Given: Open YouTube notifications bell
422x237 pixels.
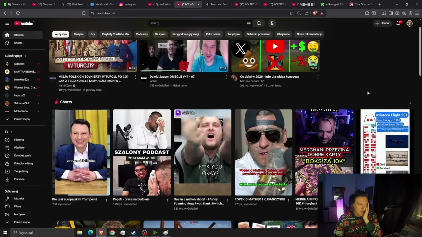Looking at the screenshot, I should tap(398, 23).
